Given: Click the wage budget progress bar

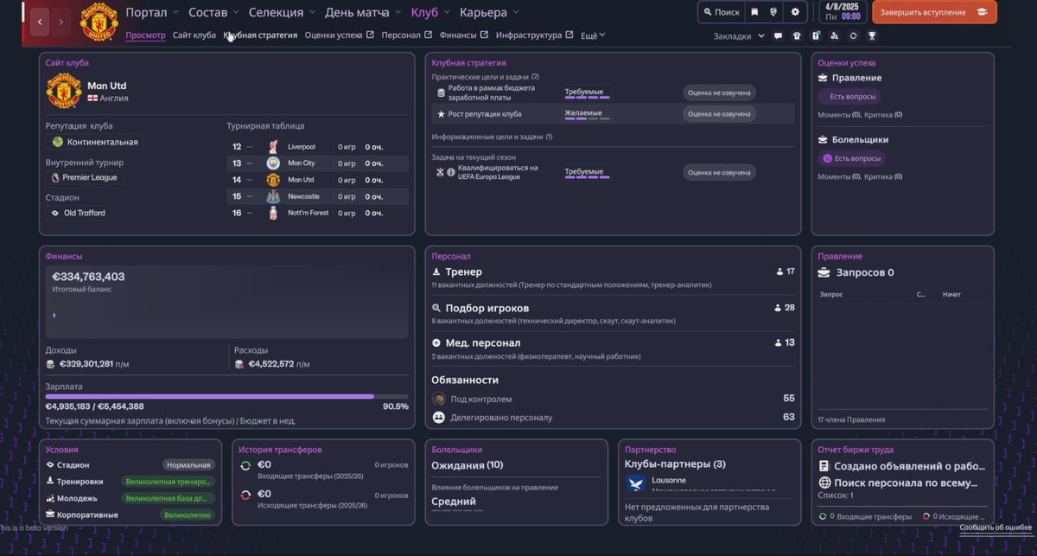Looking at the screenshot, I should click(x=227, y=397).
